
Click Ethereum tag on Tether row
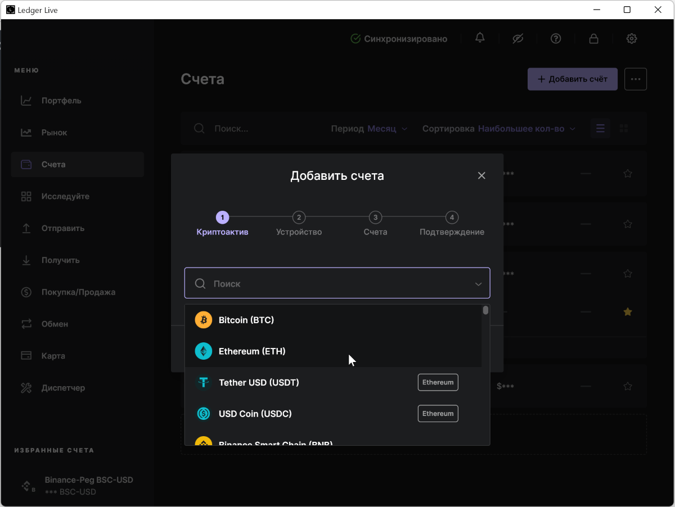pos(438,382)
